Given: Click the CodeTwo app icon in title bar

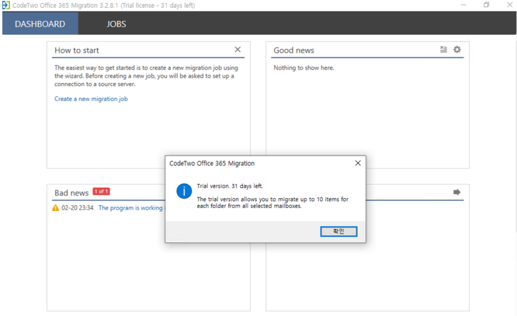Looking at the screenshot, I should pyautogui.click(x=6, y=5).
